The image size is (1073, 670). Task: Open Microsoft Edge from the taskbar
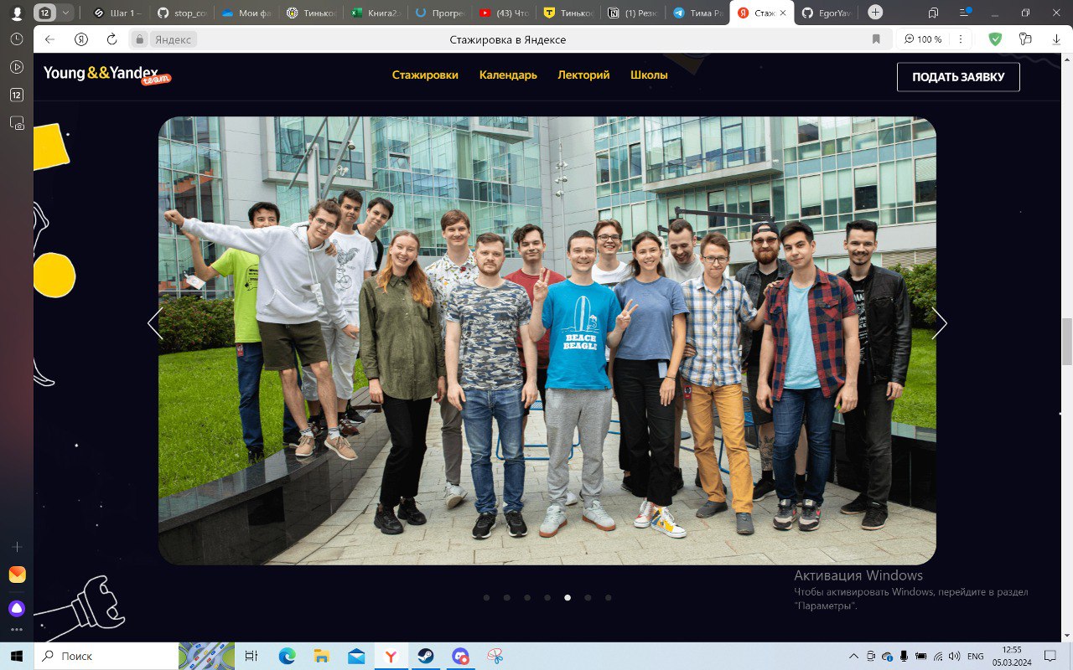[x=287, y=656]
